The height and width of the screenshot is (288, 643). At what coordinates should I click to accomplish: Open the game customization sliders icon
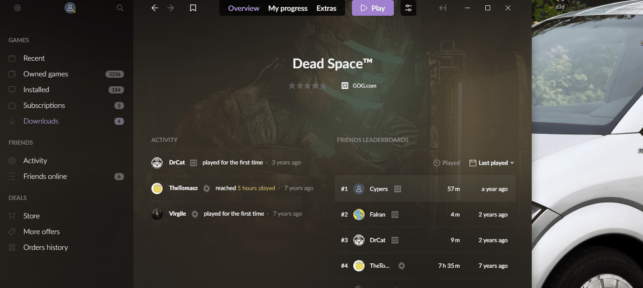408,8
